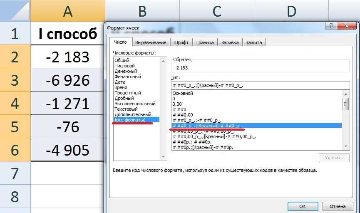Click cell with value -76
The image size is (360, 213).
click(67, 126)
